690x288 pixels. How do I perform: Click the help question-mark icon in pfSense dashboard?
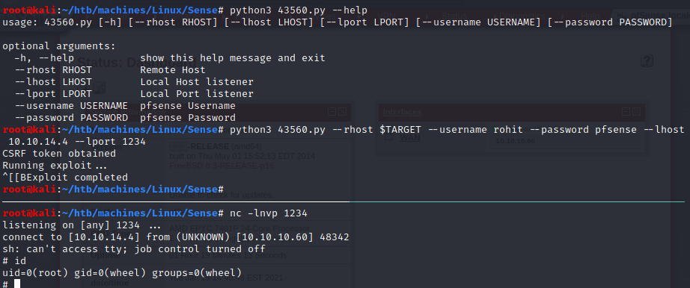point(647,61)
